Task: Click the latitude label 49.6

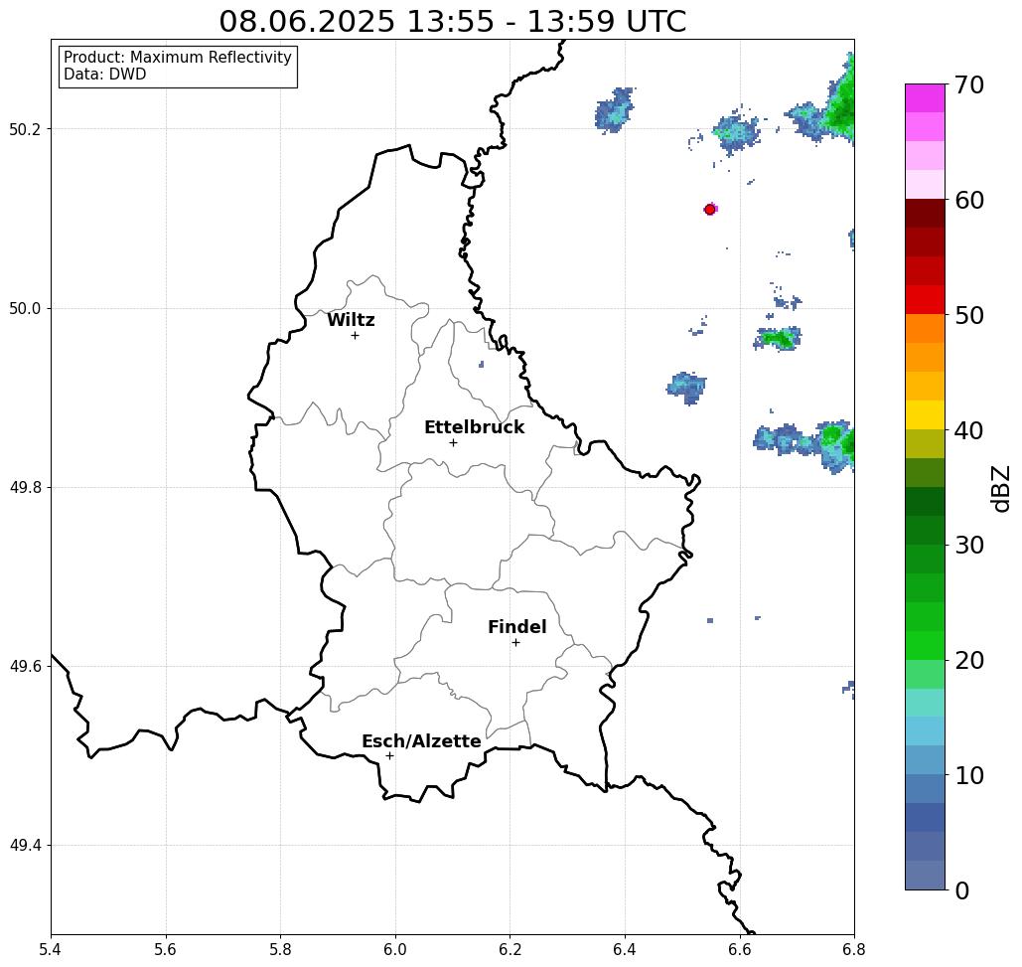Action: [x=25, y=667]
